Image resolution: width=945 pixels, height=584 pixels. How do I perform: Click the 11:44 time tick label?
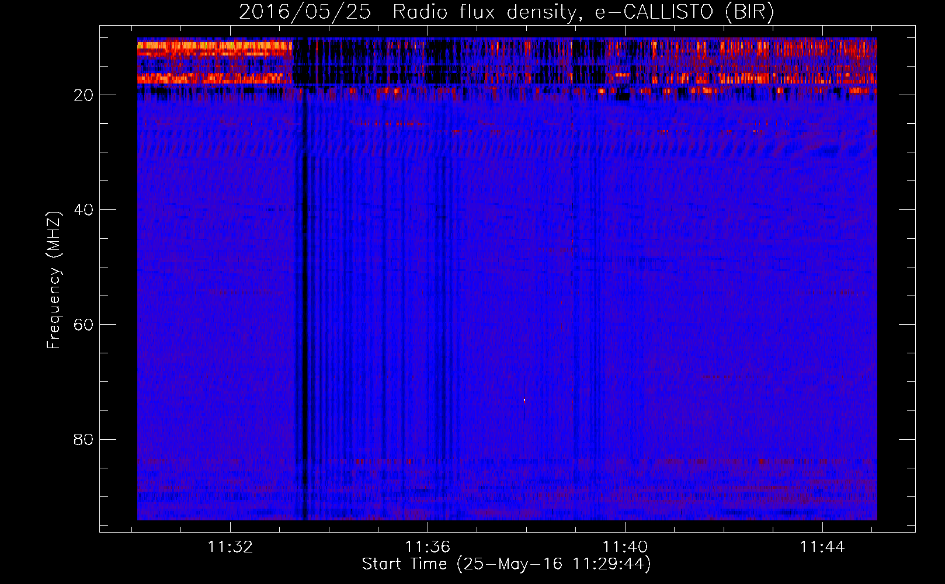click(822, 547)
